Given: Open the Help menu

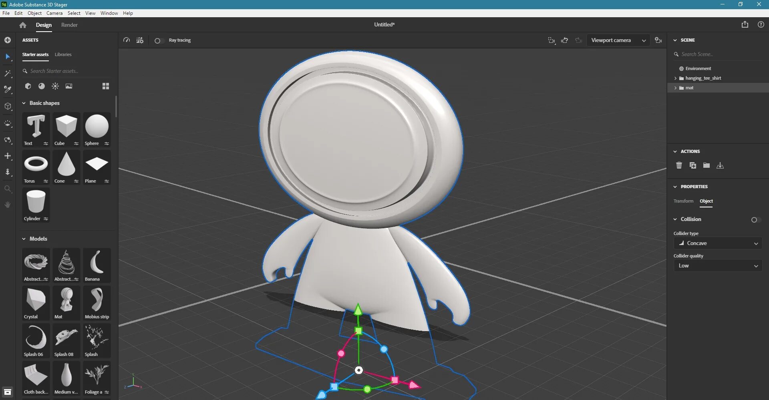Looking at the screenshot, I should [128, 13].
